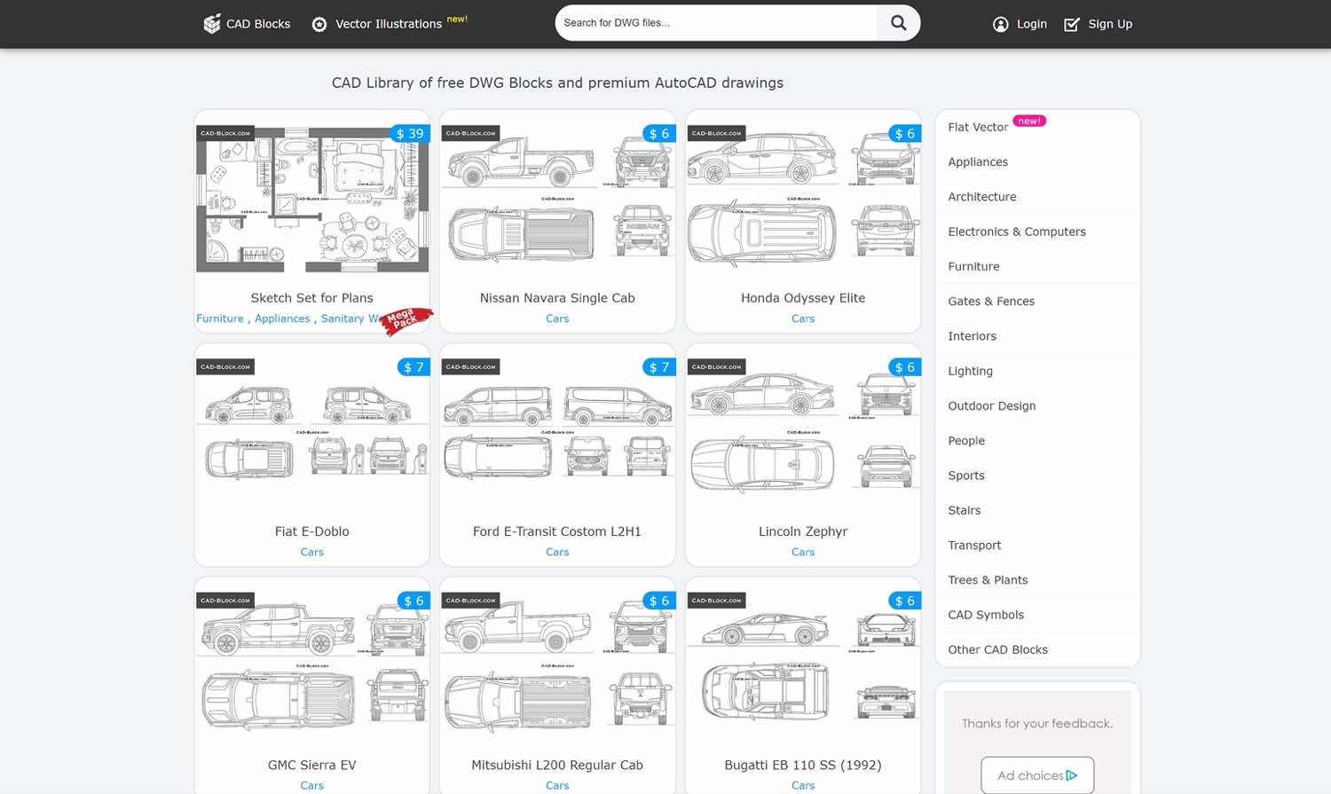This screenshot has width=1331, height=794.
Task: Select Furniture category in sidebar
Action: (973, 266)
